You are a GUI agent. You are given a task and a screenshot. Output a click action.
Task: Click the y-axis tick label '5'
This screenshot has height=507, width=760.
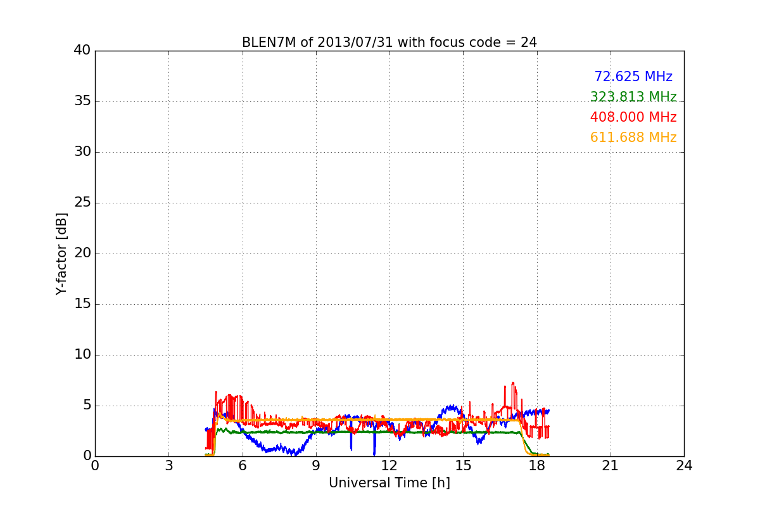pos(87,406)
